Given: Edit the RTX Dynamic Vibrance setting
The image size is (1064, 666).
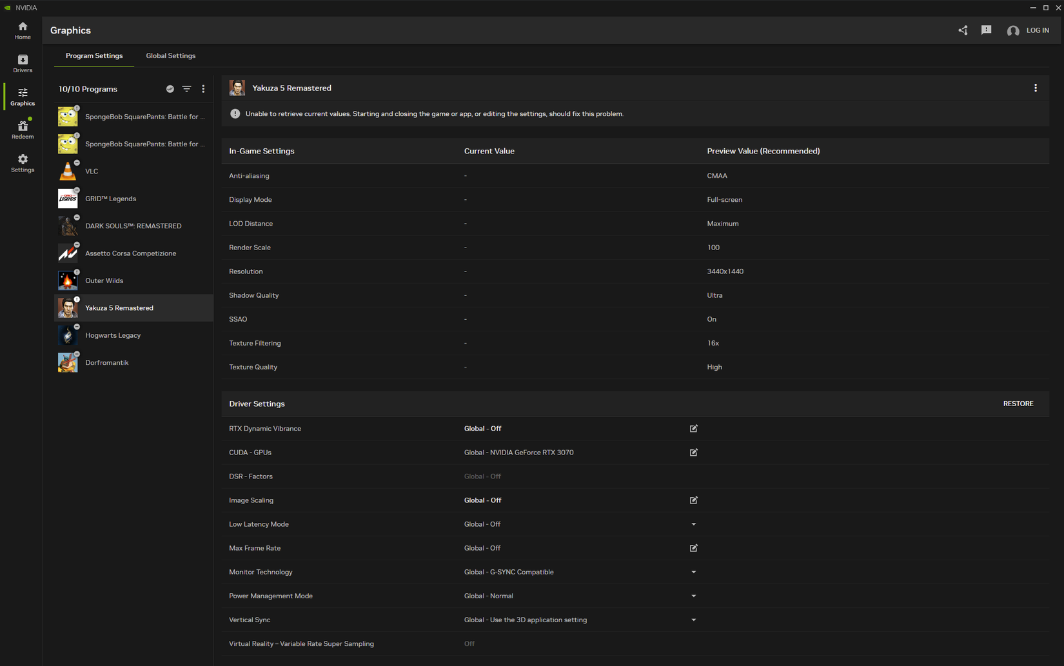Looking at the screenshot, I should tap(693, 429).
